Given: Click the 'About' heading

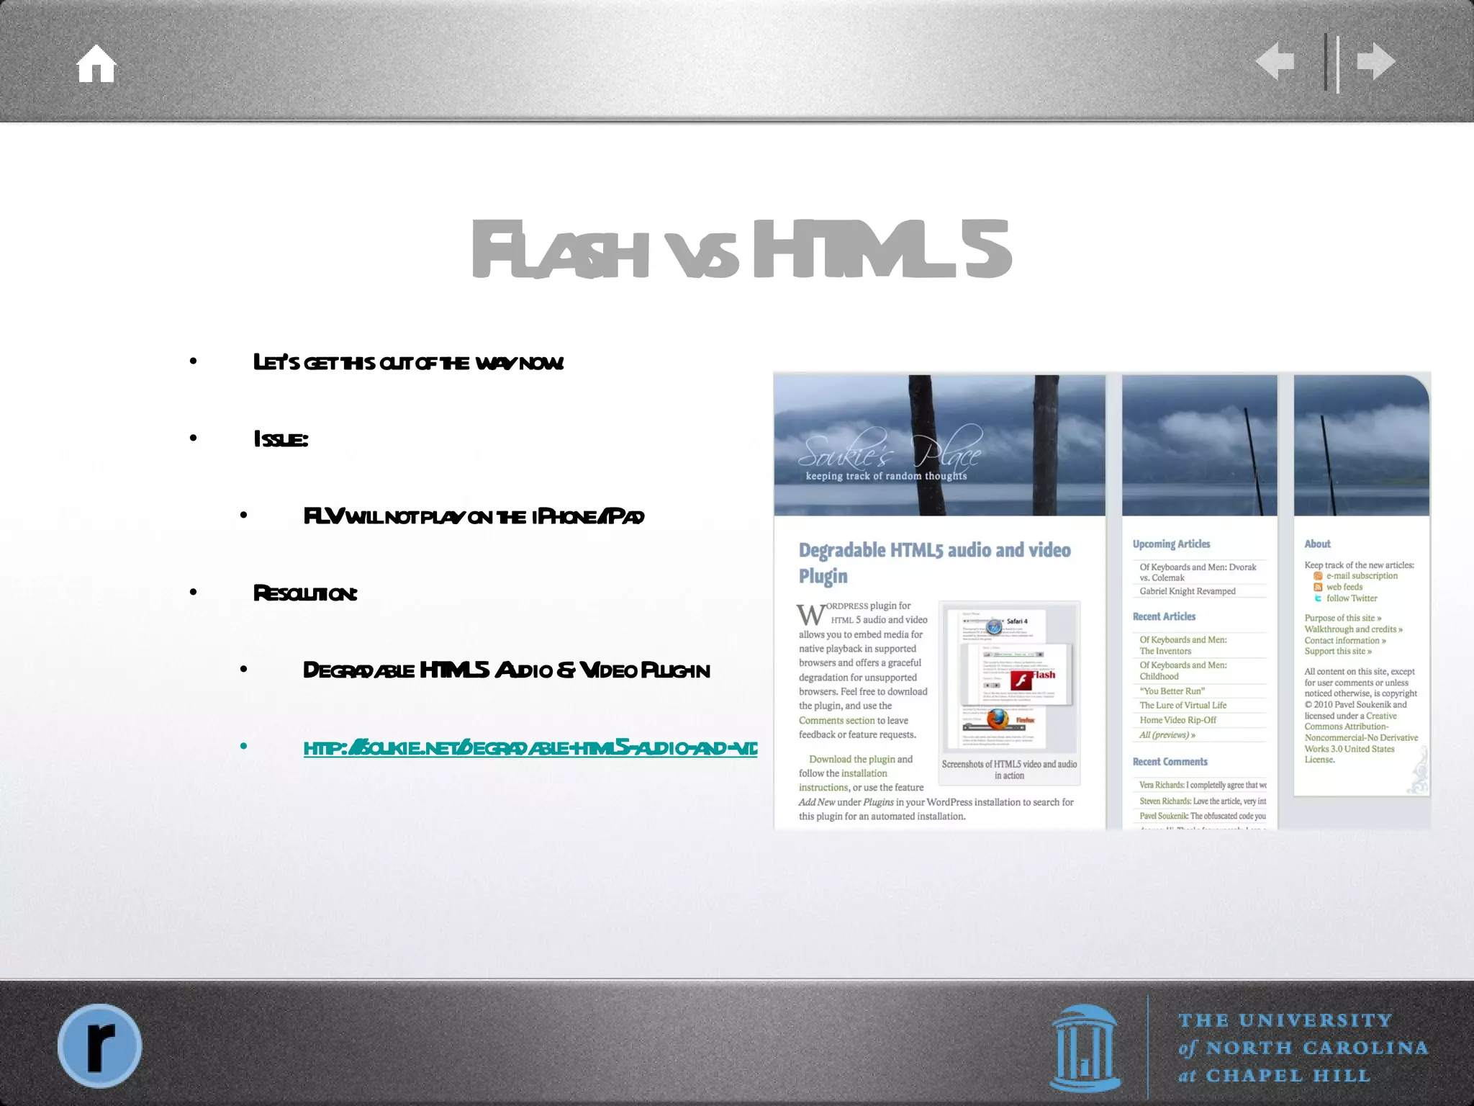Looking at the screenshot, I should (x=1317, y=544).
